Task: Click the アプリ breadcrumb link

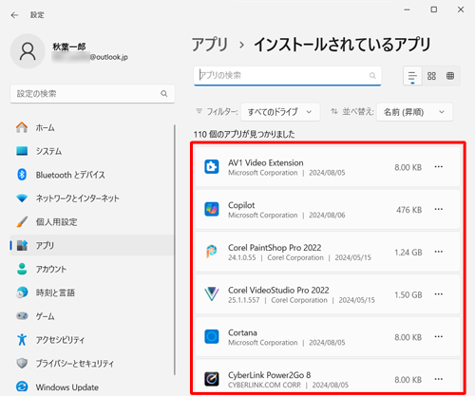Action: 210,45
